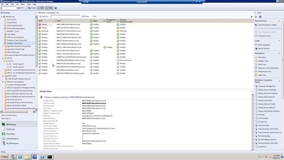Open the View menu
Screen dimensions: 284x160
coord(12,4)
